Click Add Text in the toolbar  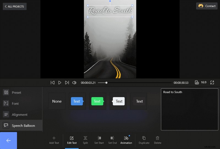tap(54, 140)
